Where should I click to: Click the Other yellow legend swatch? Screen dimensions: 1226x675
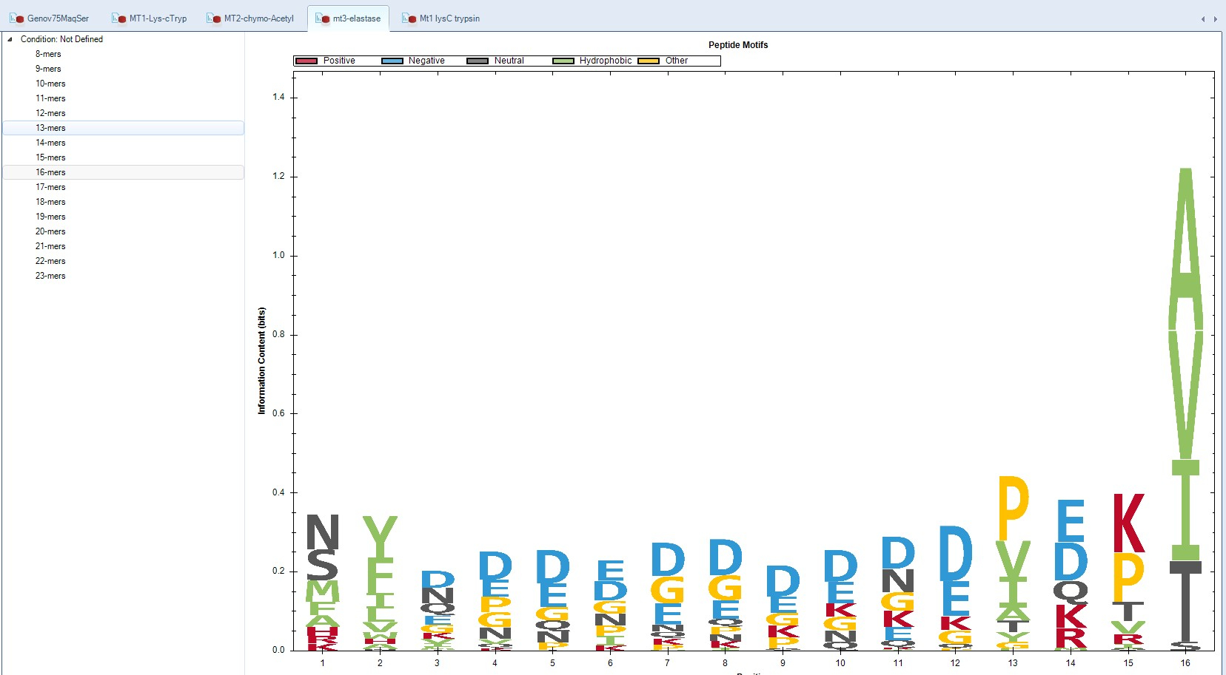649,61
